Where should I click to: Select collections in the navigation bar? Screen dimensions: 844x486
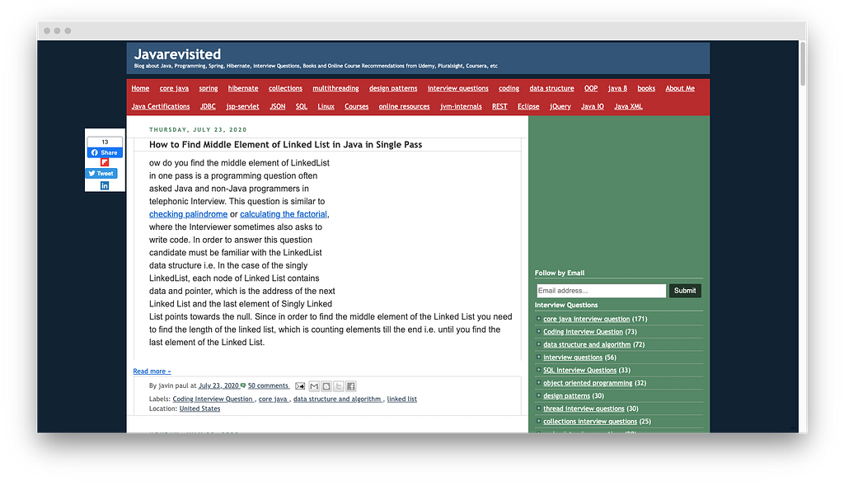285,88
